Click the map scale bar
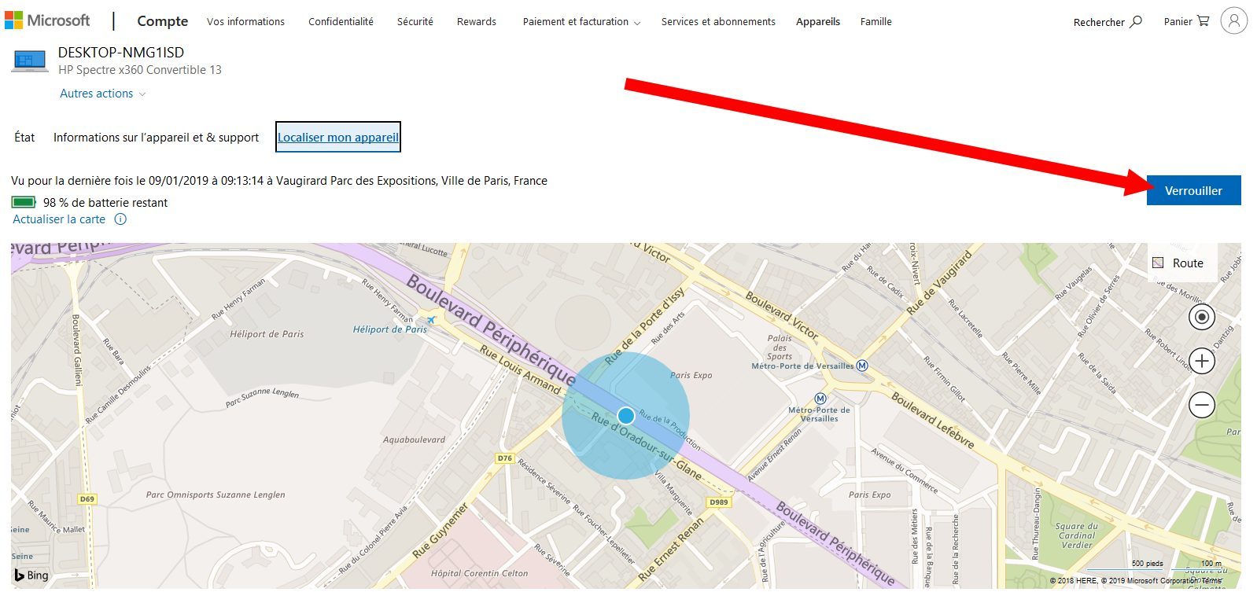 pyautogui.click(x=1155, y=566)
